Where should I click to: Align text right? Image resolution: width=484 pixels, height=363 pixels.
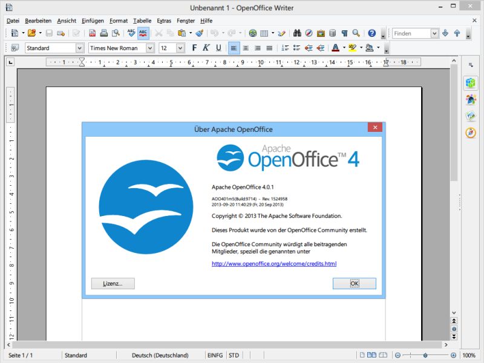[x=258, y=48]
